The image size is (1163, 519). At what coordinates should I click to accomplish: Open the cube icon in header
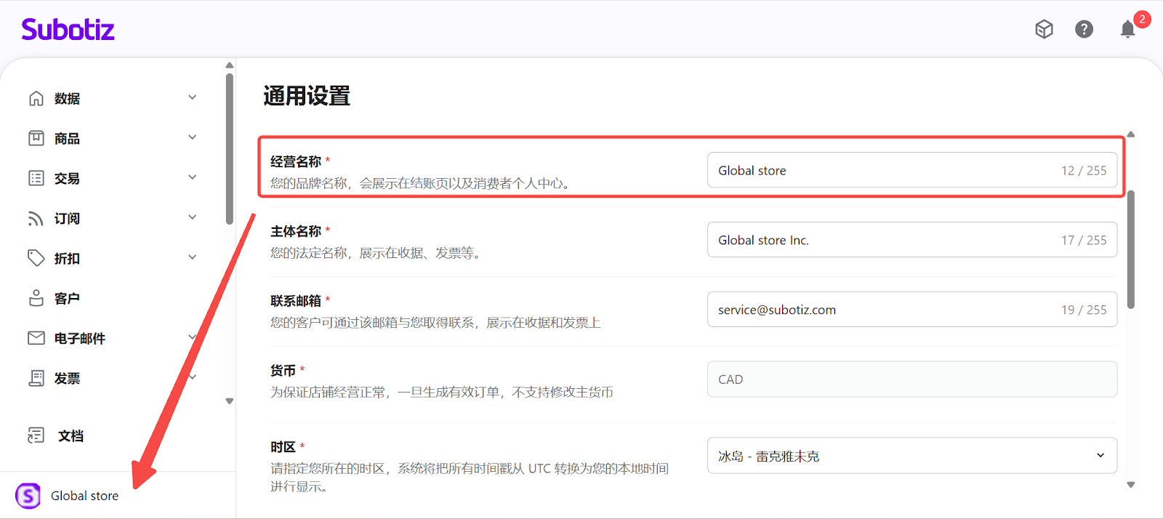coord(1044,29)
